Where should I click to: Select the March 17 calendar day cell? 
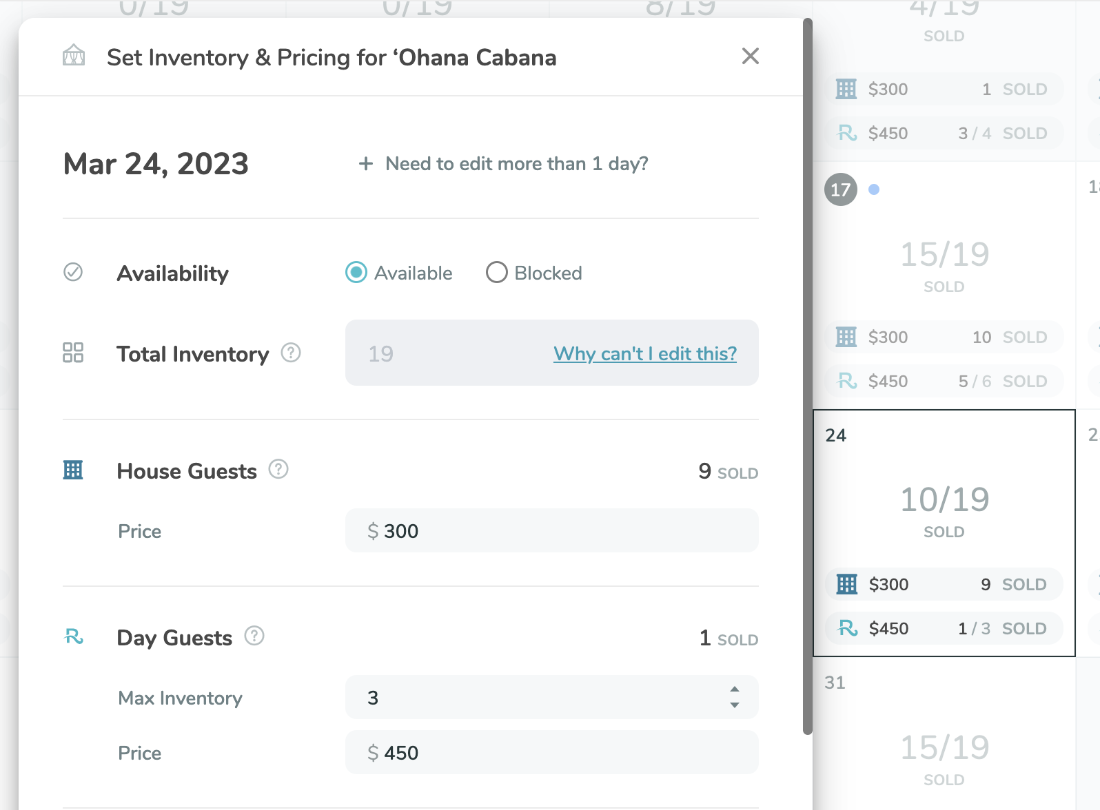click(944, 276)
